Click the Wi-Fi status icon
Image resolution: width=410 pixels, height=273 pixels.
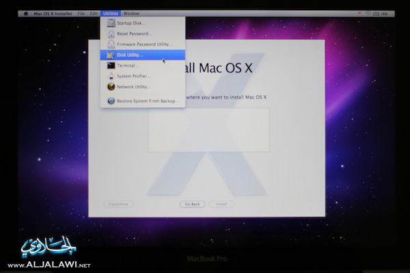click(368, 14)
